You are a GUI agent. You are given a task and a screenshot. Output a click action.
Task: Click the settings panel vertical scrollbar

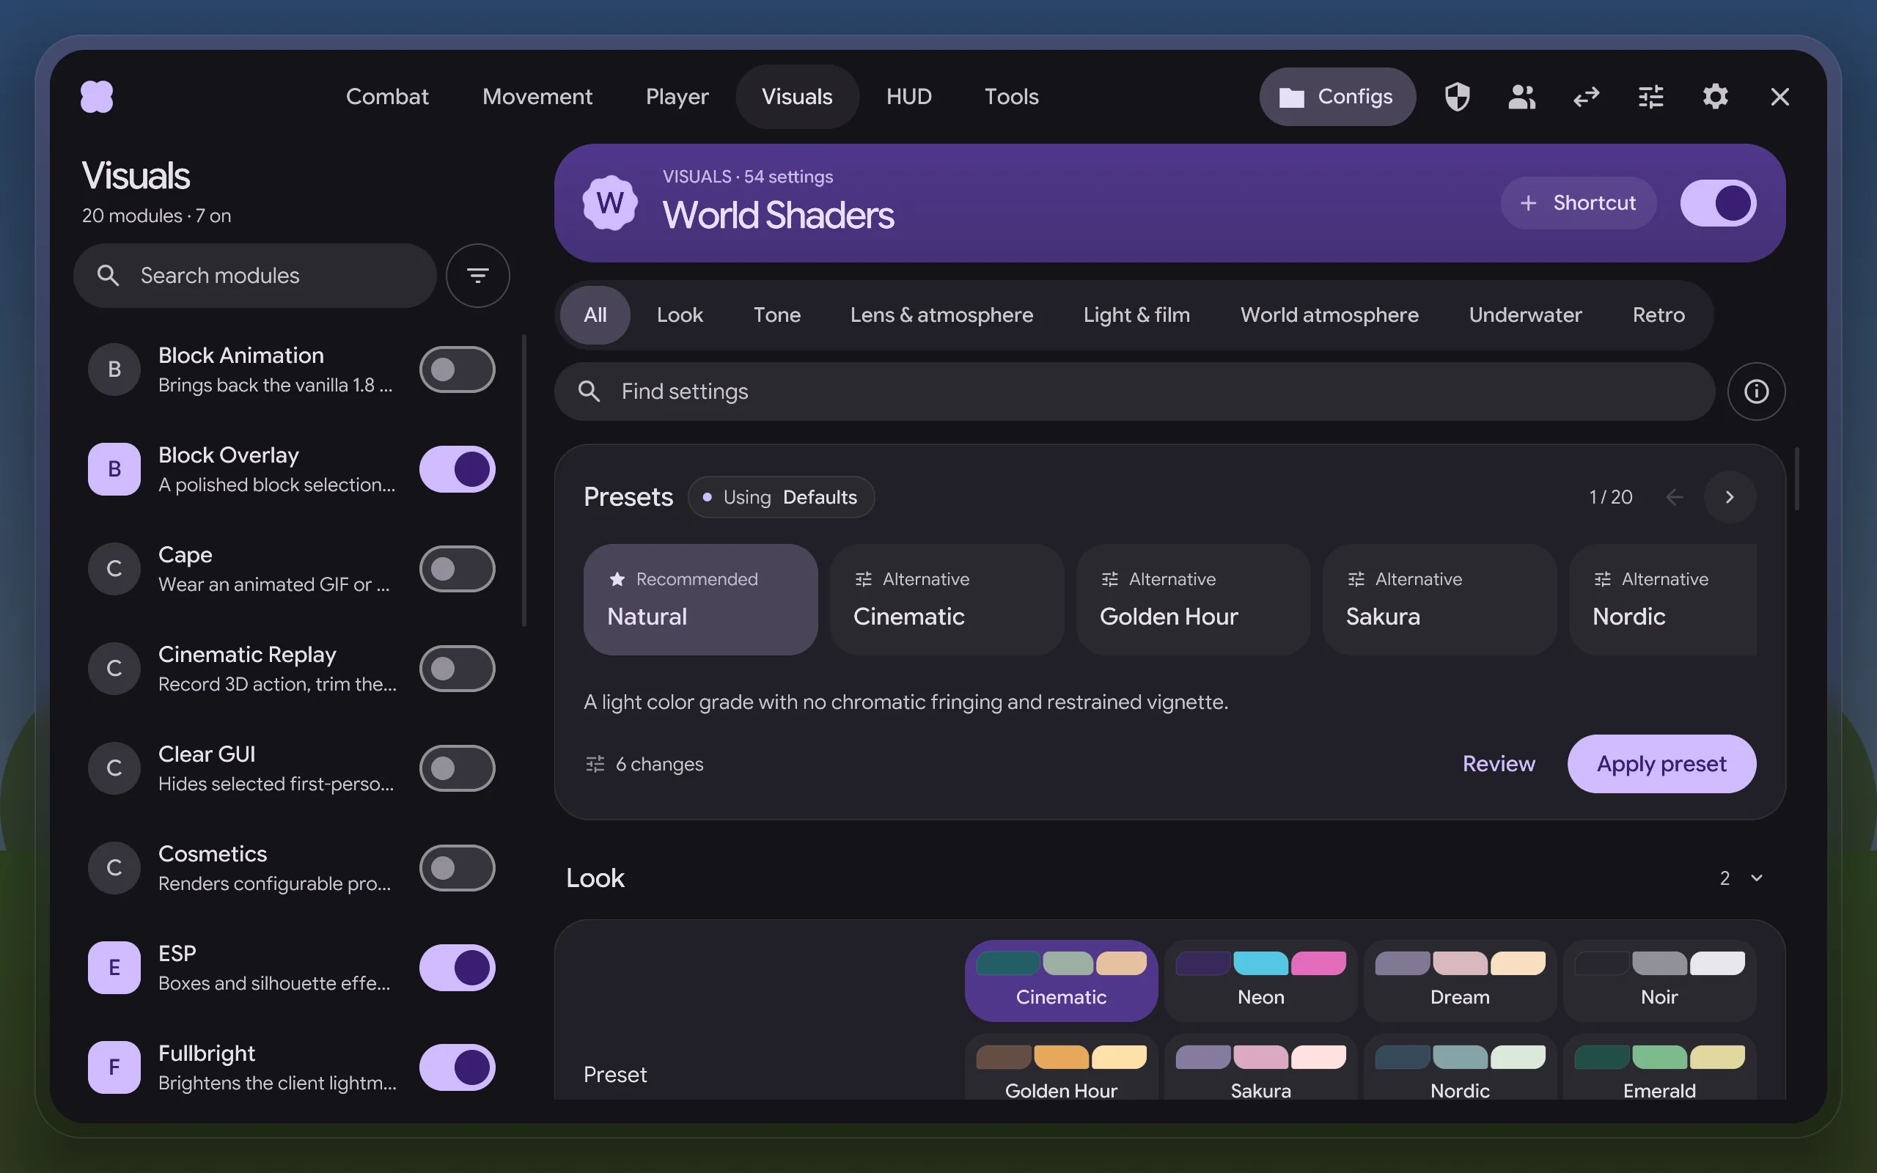(1796, 479)
